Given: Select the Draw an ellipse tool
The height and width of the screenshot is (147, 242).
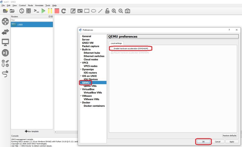Looking at the screenshot, I should pyautogui.click(x=93, y=11).
